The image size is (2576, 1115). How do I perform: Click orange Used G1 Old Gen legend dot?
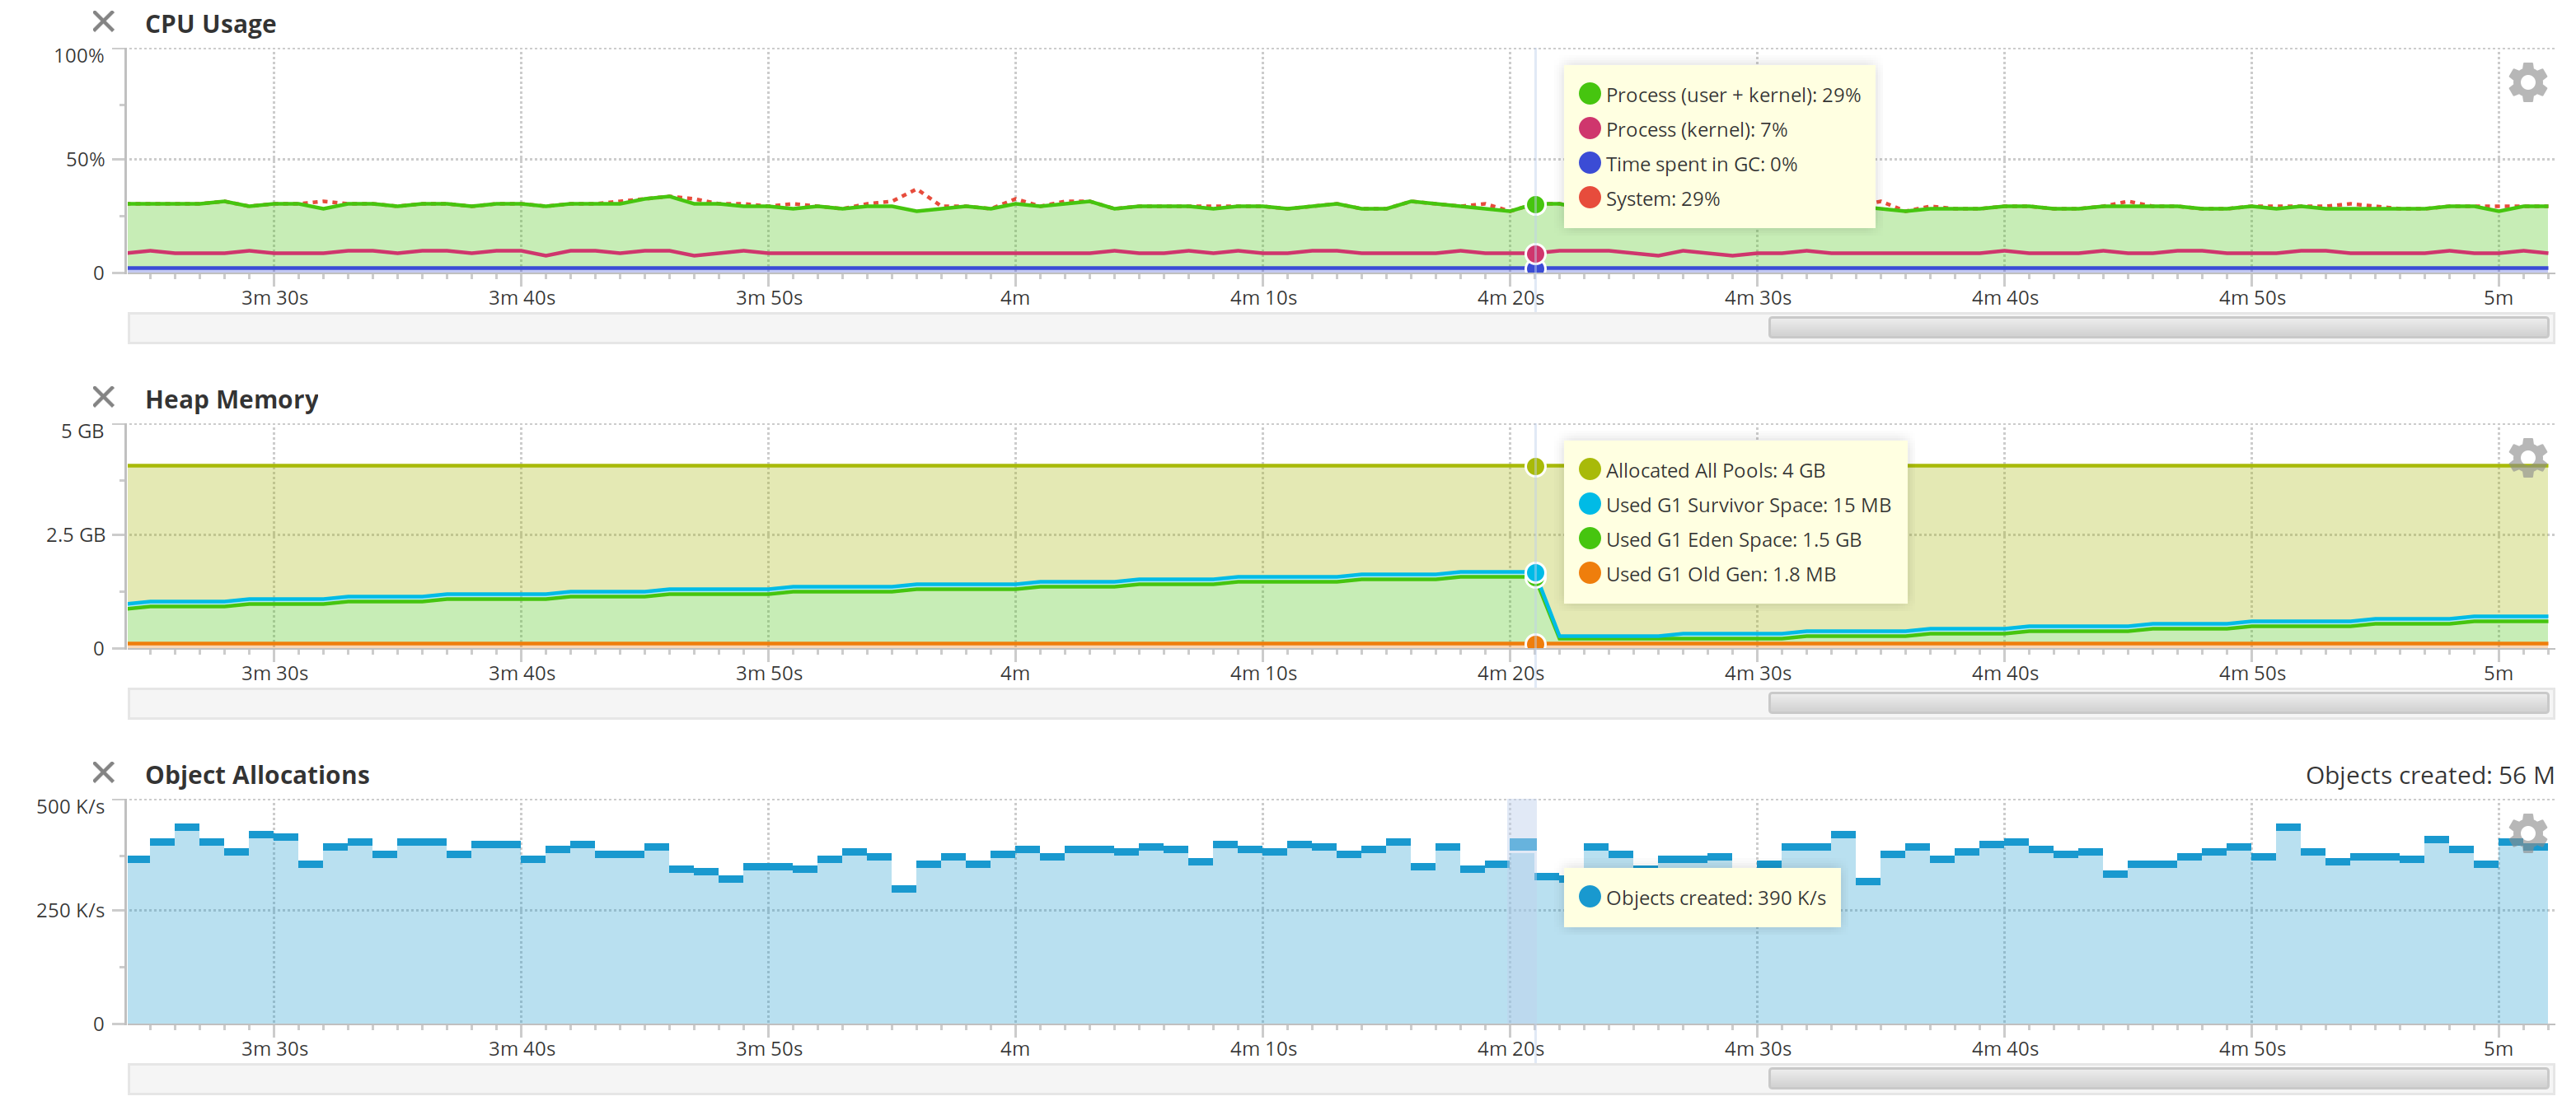[1589, 573]
